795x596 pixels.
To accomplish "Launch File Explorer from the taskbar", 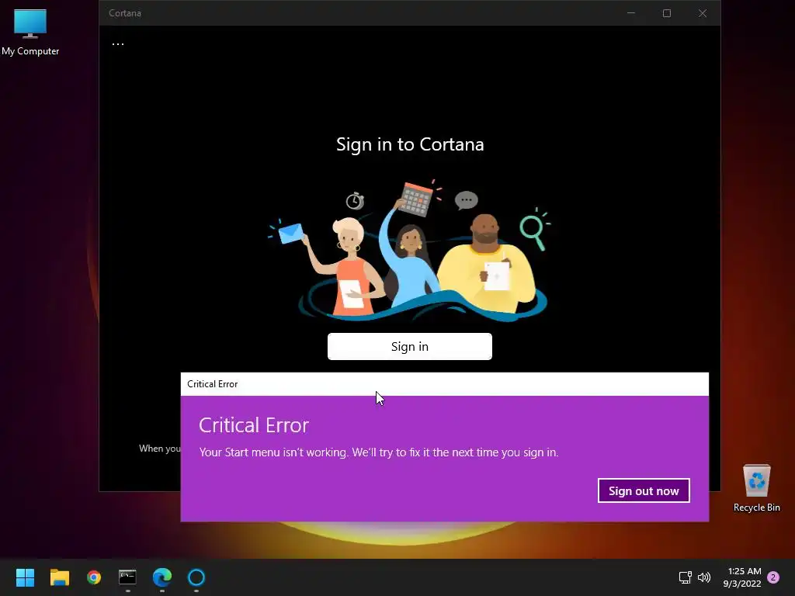I will point(59,577).
